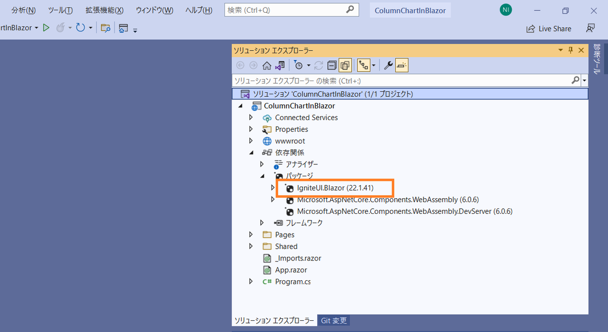Select the _Imports.razor file
This screenshot has height=332, width=608.
tap(298, 258)
